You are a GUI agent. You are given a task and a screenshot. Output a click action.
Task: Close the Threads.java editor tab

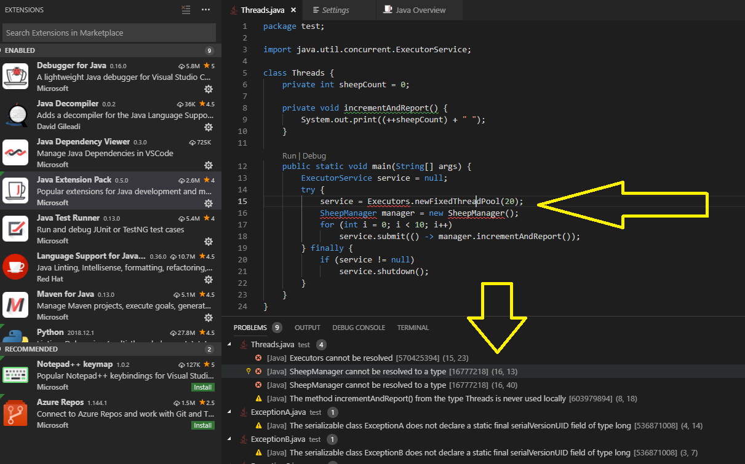tap(293, 10)
